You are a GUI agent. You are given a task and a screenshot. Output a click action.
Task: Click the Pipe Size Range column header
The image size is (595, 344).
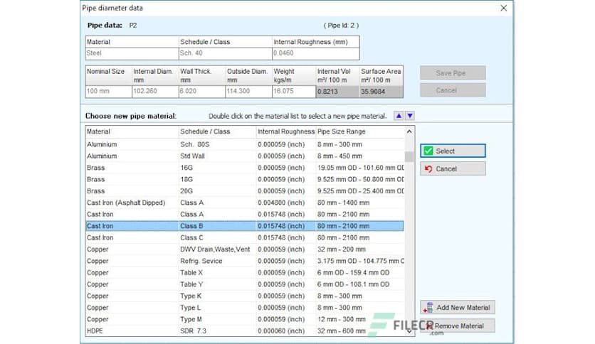358,131
